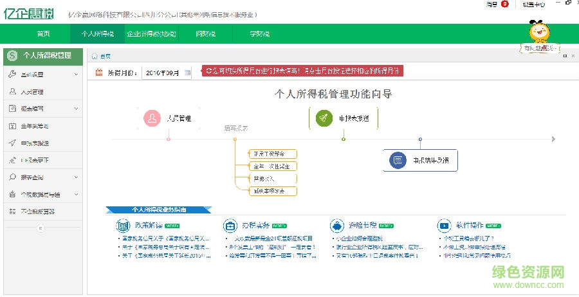This screenshot has height=297, width=579.
Task: Open the 所得月份 month dropdown field
Action: 167,73
